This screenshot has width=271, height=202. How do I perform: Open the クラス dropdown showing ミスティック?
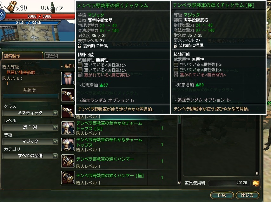pos(30,113)
